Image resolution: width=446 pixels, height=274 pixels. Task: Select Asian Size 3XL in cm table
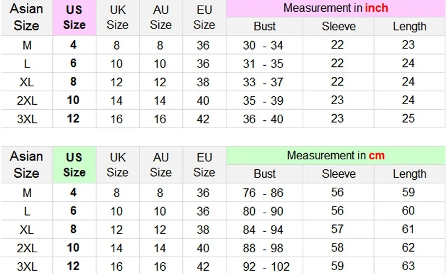point(27,266)
